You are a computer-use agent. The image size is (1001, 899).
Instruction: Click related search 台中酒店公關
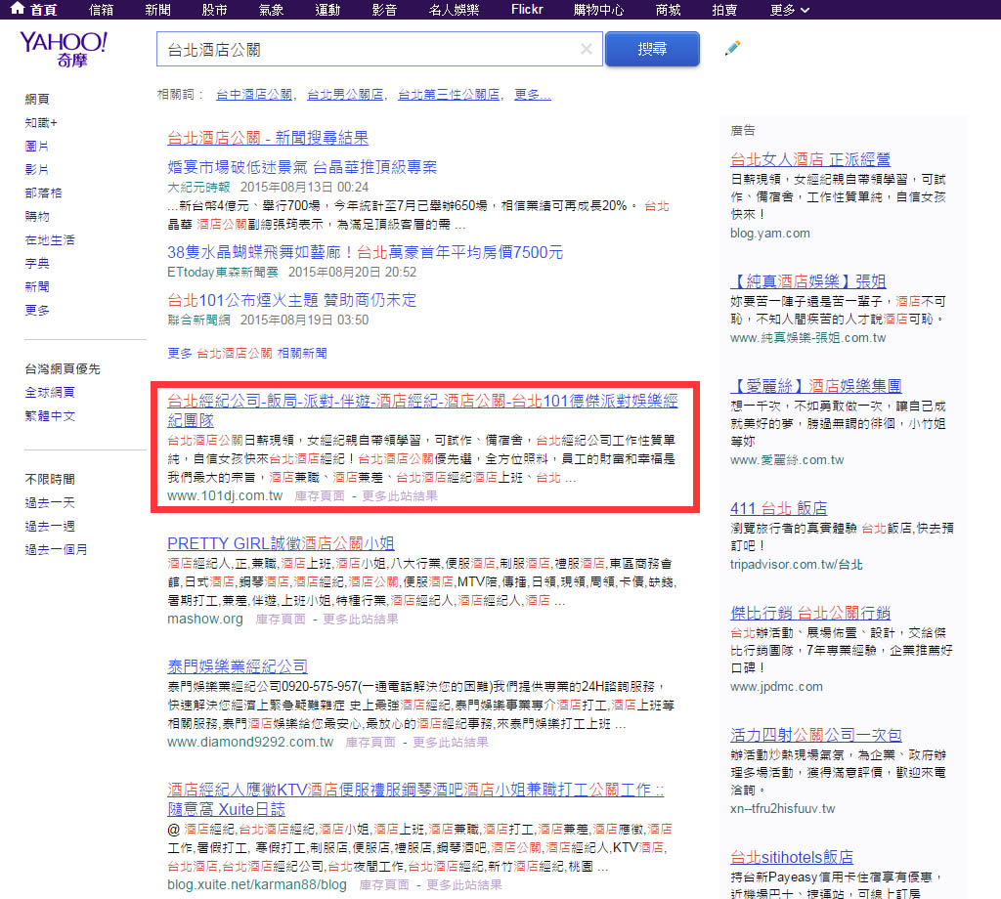click(x=254, y=95)
